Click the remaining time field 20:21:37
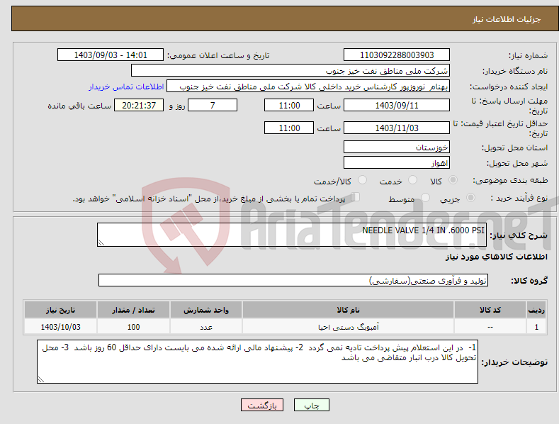 pos(139,105)
